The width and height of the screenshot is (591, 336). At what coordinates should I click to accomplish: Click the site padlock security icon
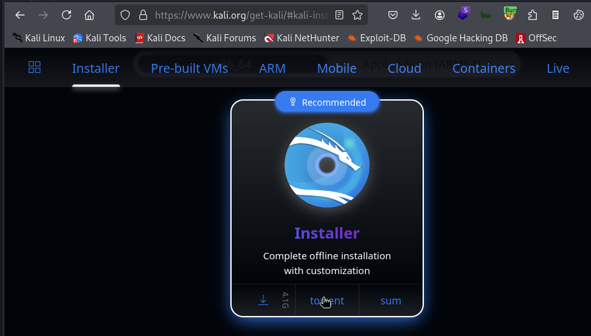[143, 15]
